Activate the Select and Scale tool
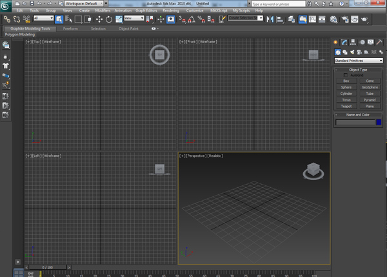 [119, 19]
